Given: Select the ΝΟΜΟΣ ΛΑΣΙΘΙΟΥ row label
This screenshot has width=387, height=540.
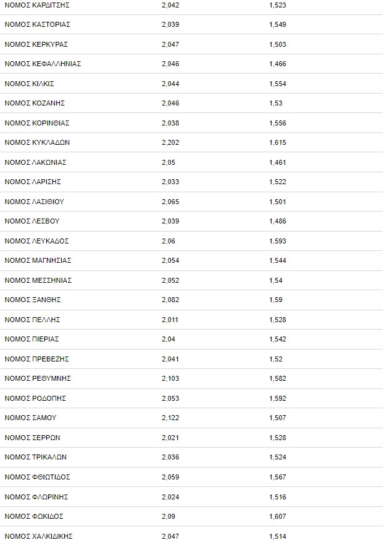Looking at the screenshot, I should [x=34, y=202].
